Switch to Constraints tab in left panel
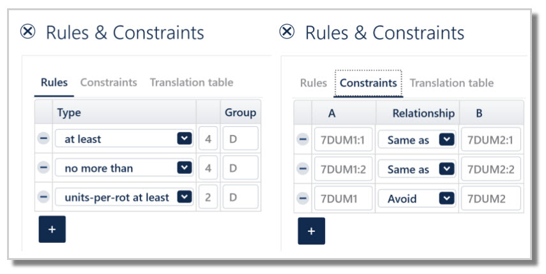546x274 pixels. click(109, 82)
